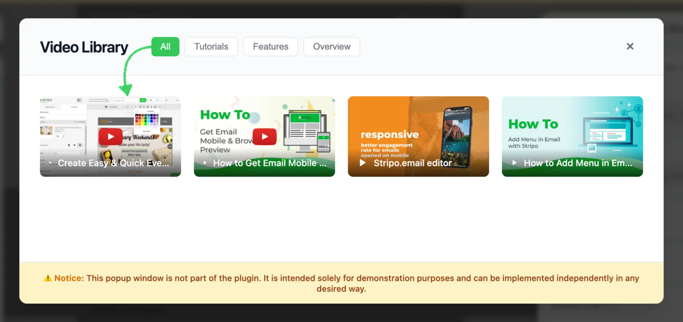Click the Video Library heading
The height and width of the screenshot is (322, 683).
(84, 47)
